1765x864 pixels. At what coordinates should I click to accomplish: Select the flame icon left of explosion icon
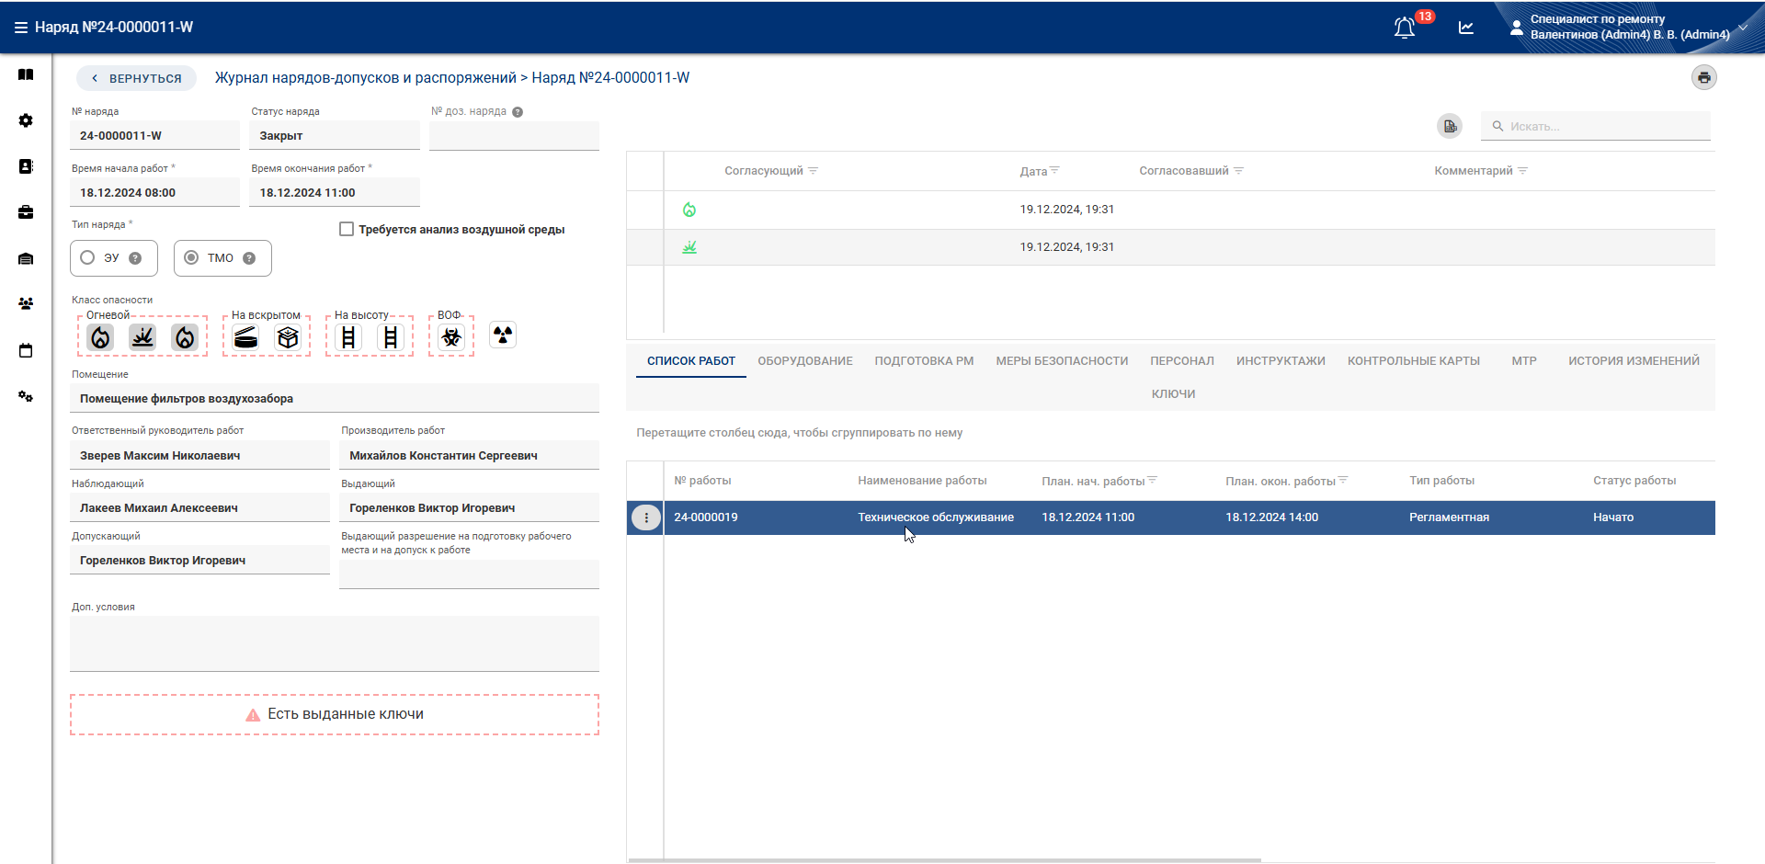[100, 337]
